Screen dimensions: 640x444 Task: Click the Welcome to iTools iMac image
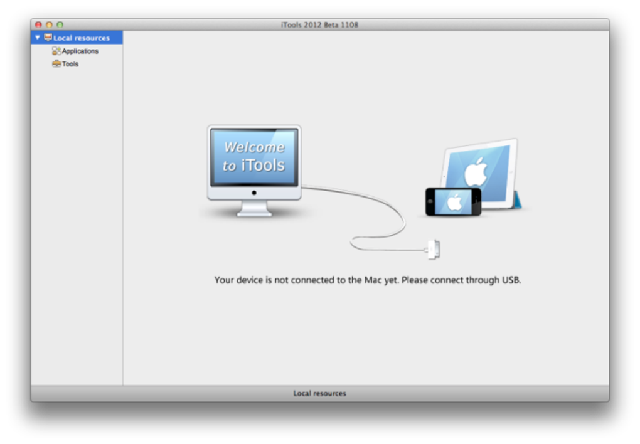(254, 171)
